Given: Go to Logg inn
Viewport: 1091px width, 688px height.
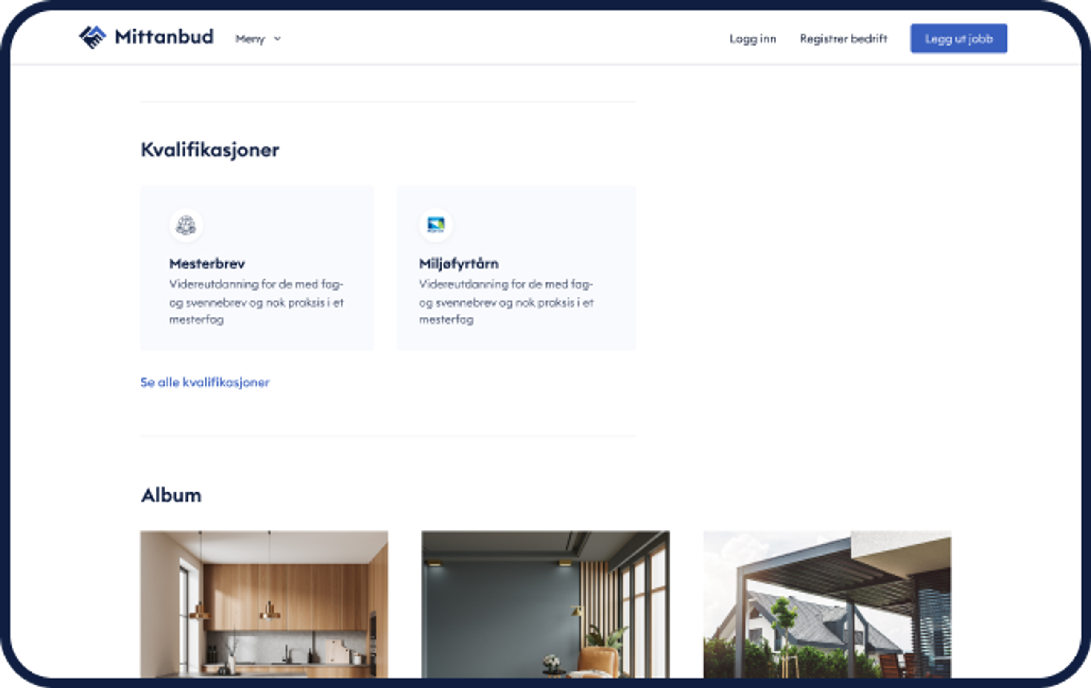Looking at the screenshot, I should click(753, 39).
